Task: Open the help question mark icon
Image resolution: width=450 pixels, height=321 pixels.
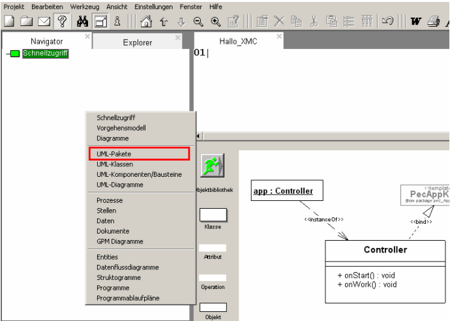Action: coord(62,21)
